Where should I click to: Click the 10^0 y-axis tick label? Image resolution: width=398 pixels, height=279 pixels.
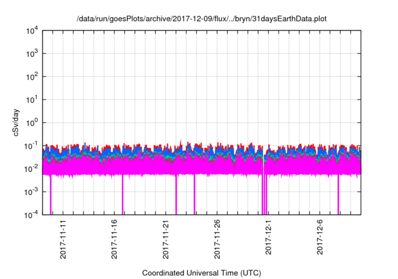(x=32, y=123)
